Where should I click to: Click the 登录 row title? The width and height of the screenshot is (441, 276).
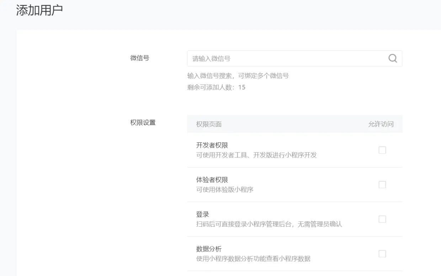[x=202, y=215]
